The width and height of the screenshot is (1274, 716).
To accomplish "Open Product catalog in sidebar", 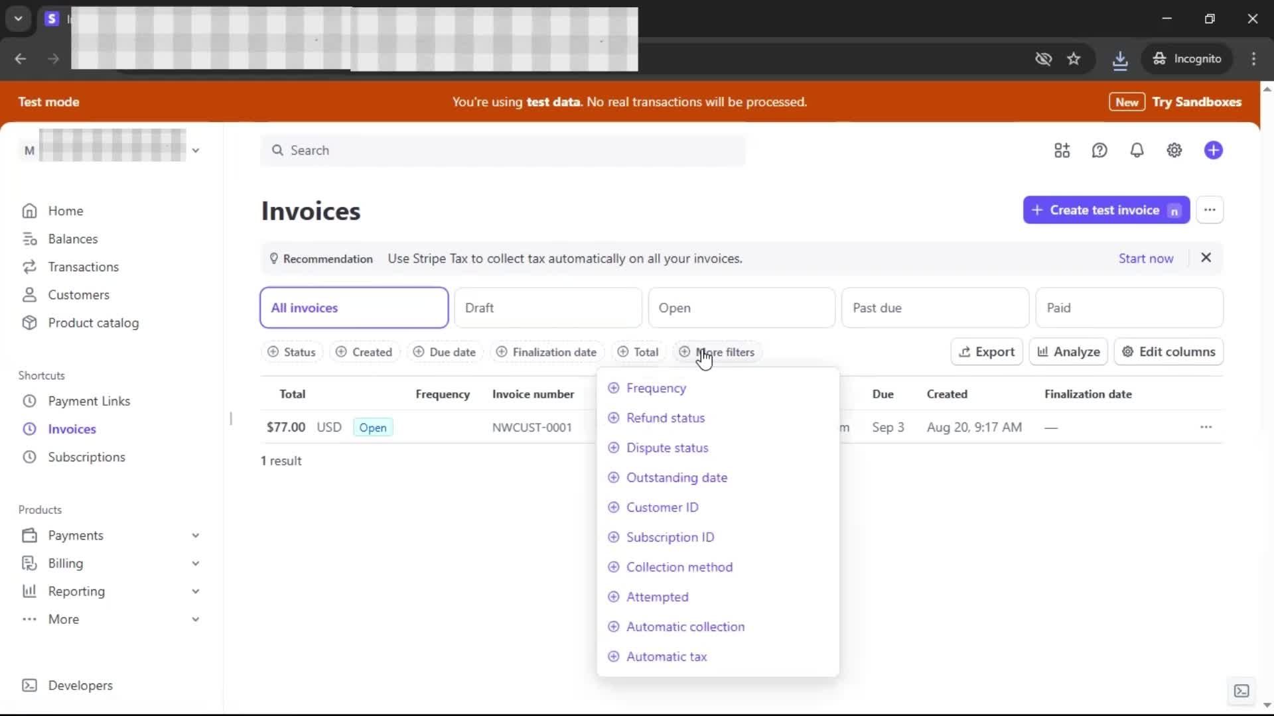I will point(93,323).
